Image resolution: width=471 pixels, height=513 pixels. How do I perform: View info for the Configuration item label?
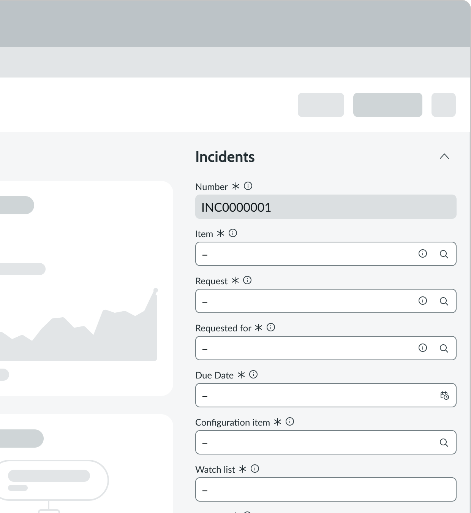290,421
